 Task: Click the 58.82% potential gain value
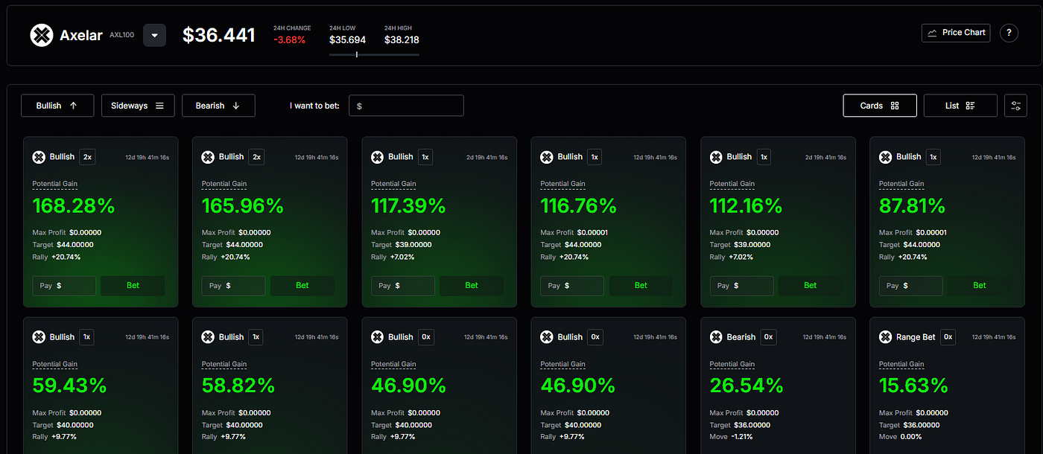[x=239, y=386]
